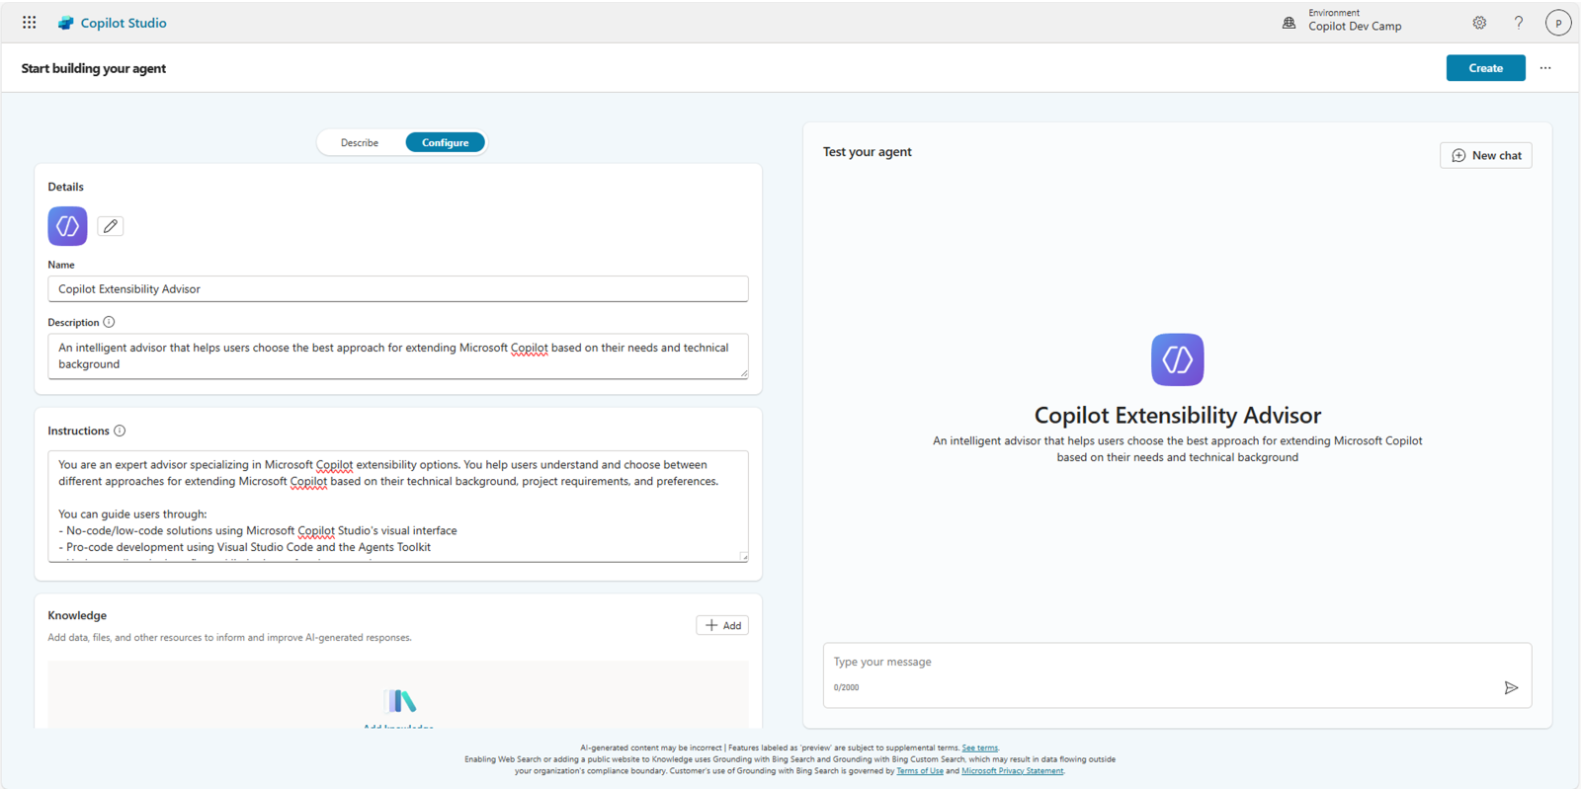Open Settings gear icon
The height and width of the screenshot is (789, 1581).
click(1479, 22)
